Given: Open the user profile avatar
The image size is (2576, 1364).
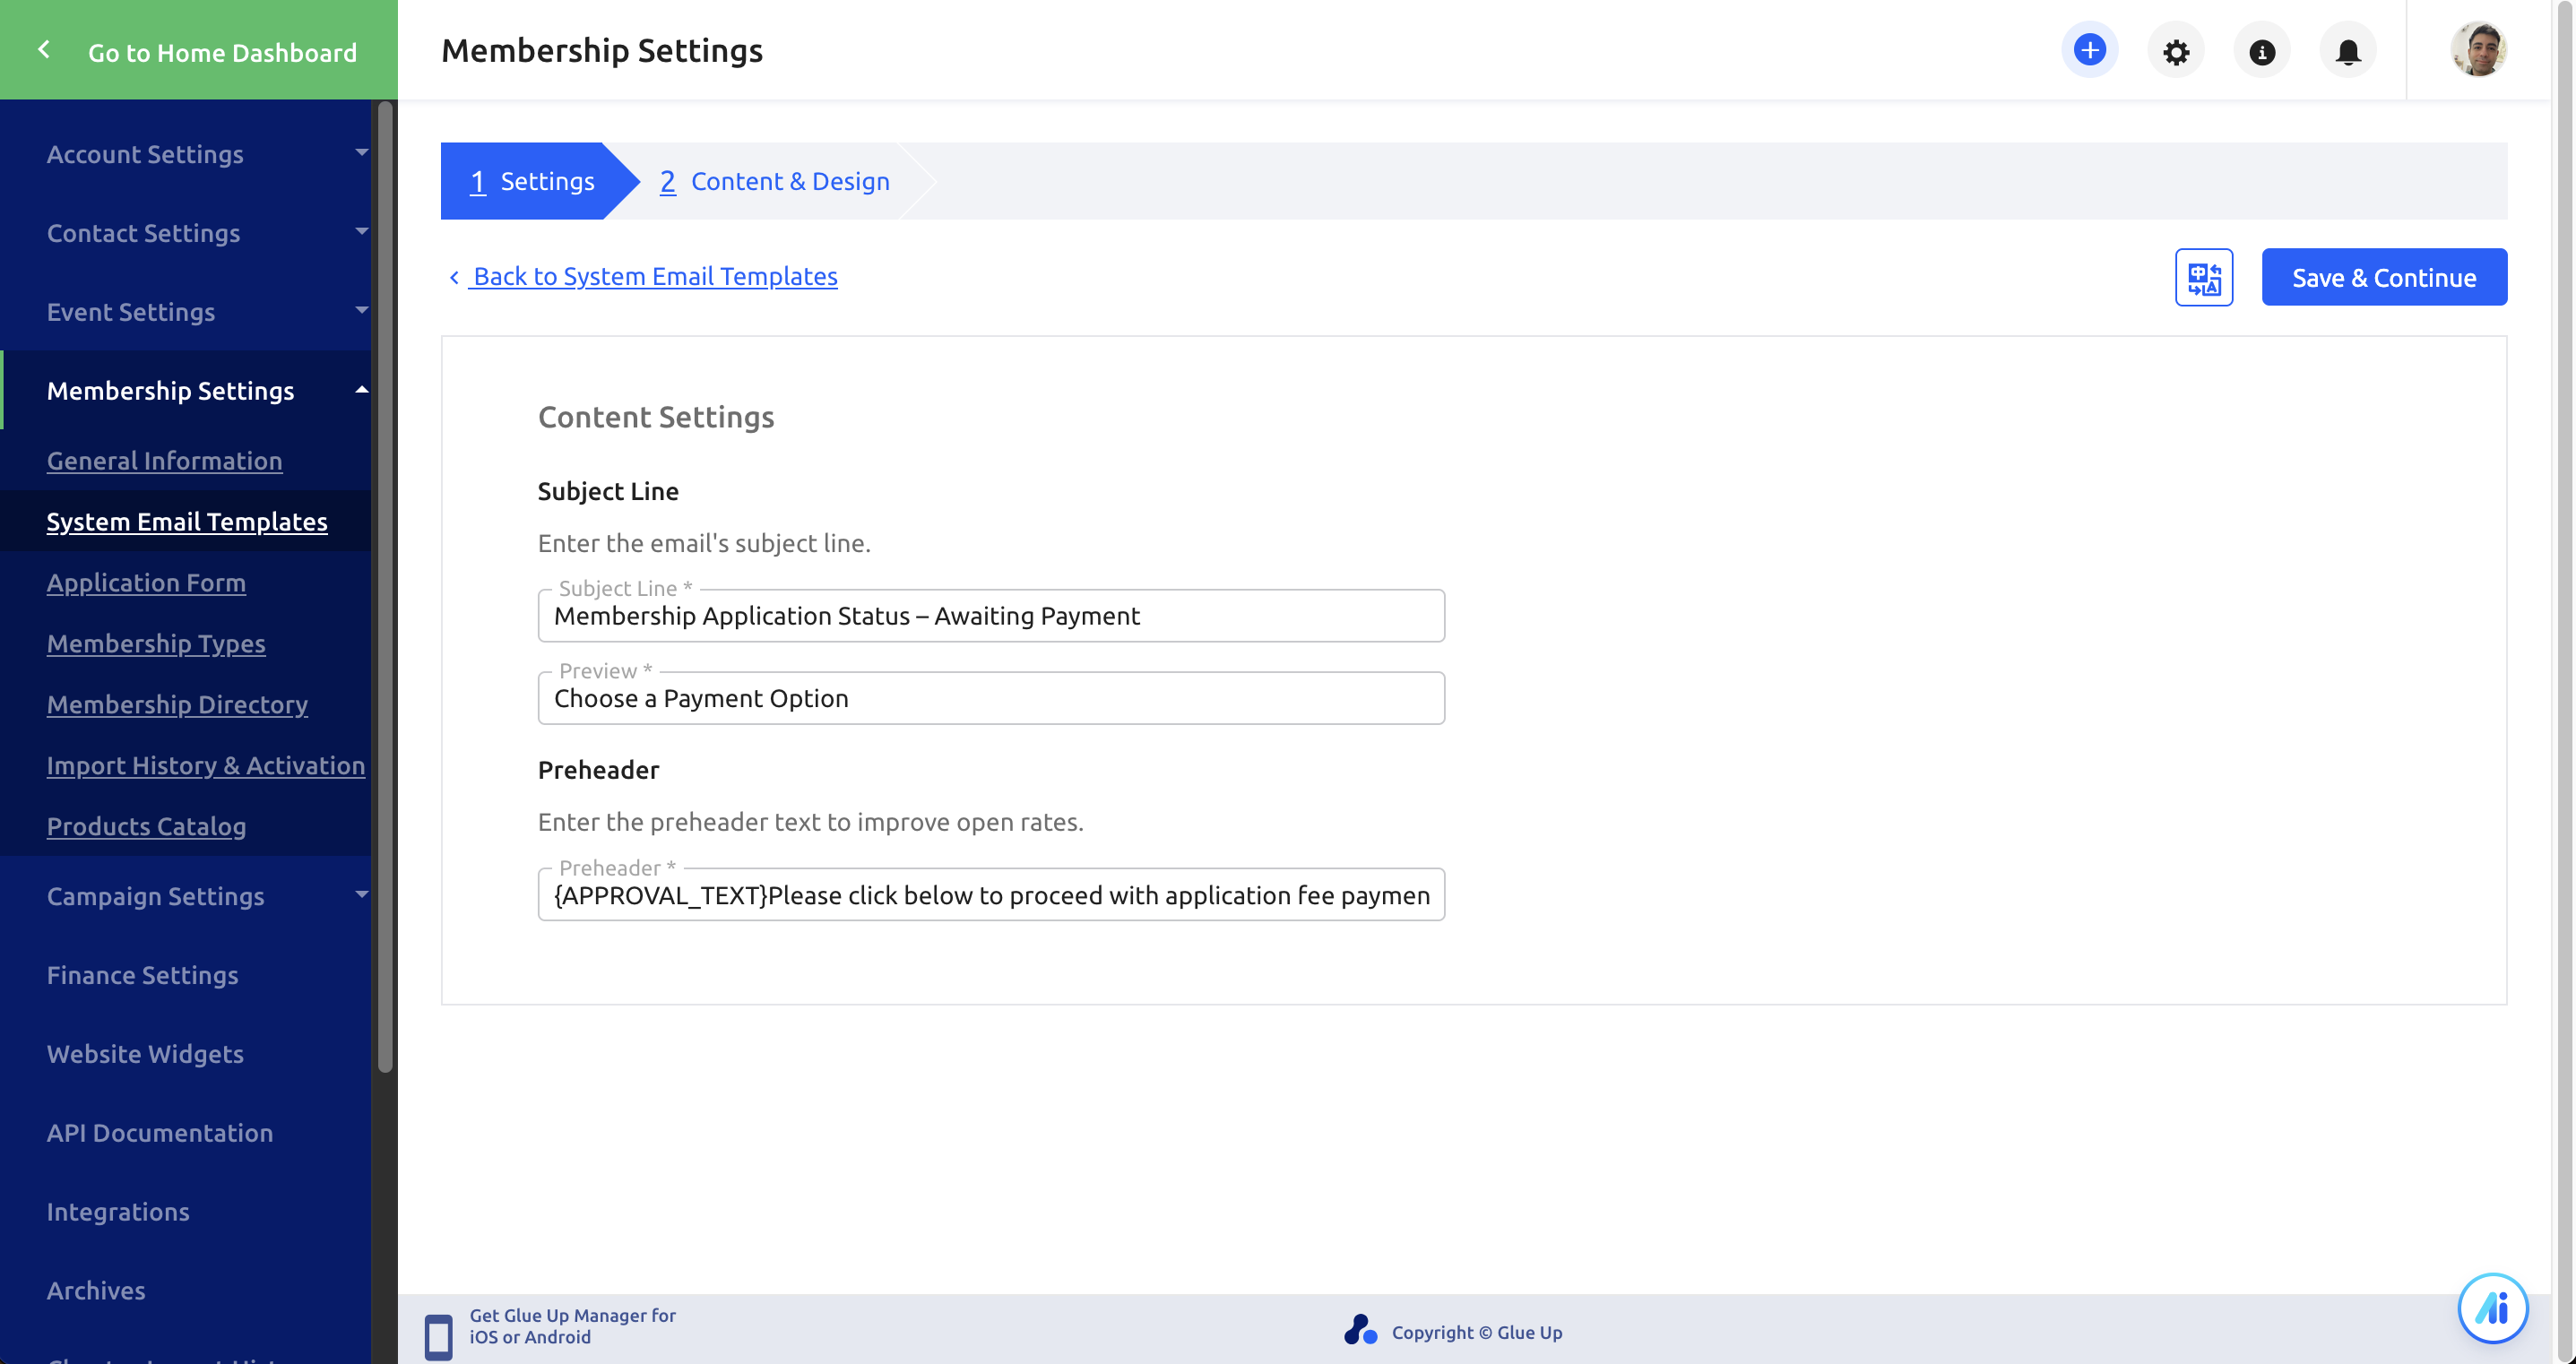Looking at the screenshot, I should click(2478, 50).
